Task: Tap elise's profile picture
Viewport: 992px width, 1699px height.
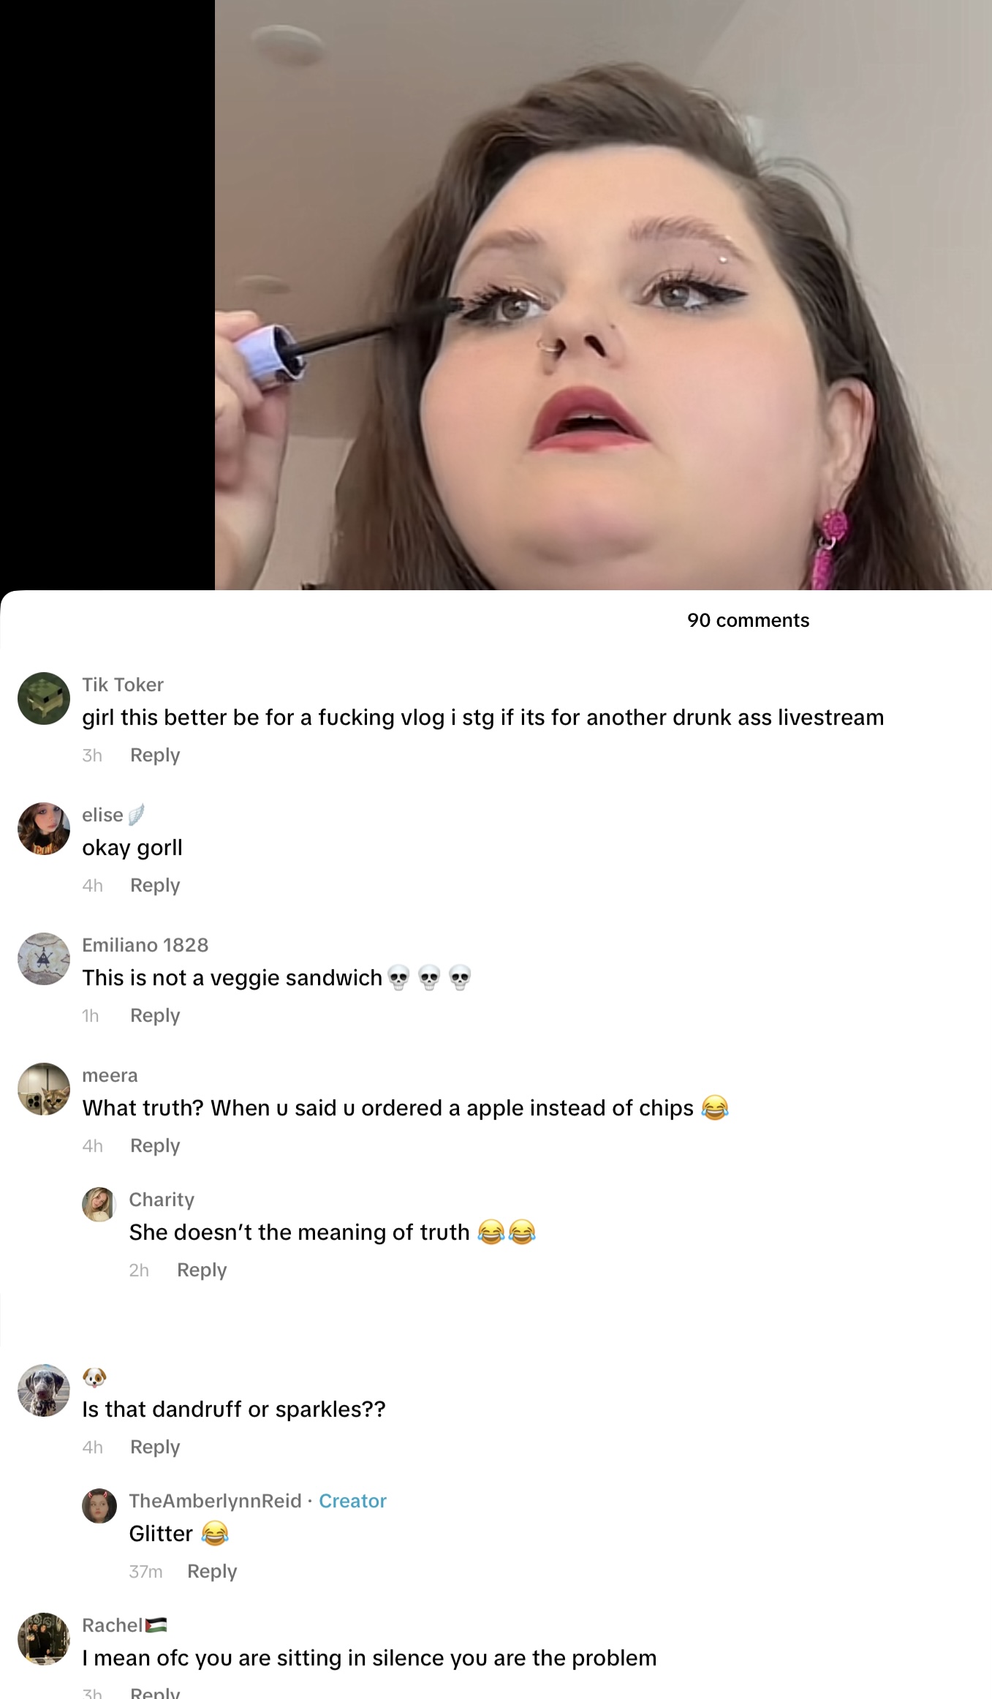Action: tap(44, 829)
